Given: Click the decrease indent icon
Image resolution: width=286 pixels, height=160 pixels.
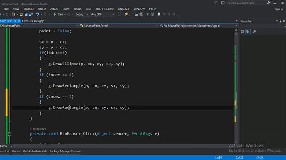Looking at the screenshot, I should point(136,14).
